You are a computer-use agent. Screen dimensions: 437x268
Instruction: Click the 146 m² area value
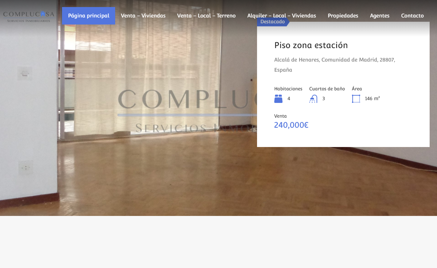(372, 99)
